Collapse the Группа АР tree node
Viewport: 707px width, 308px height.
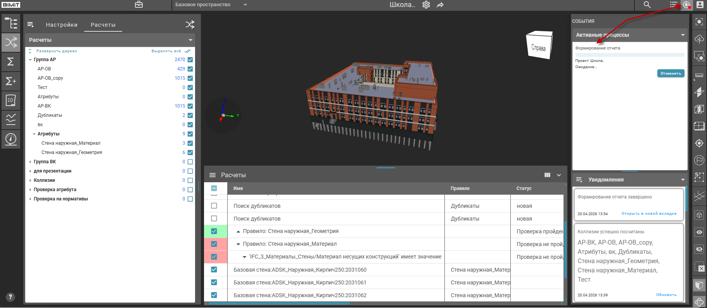click(x=30, y=60)
